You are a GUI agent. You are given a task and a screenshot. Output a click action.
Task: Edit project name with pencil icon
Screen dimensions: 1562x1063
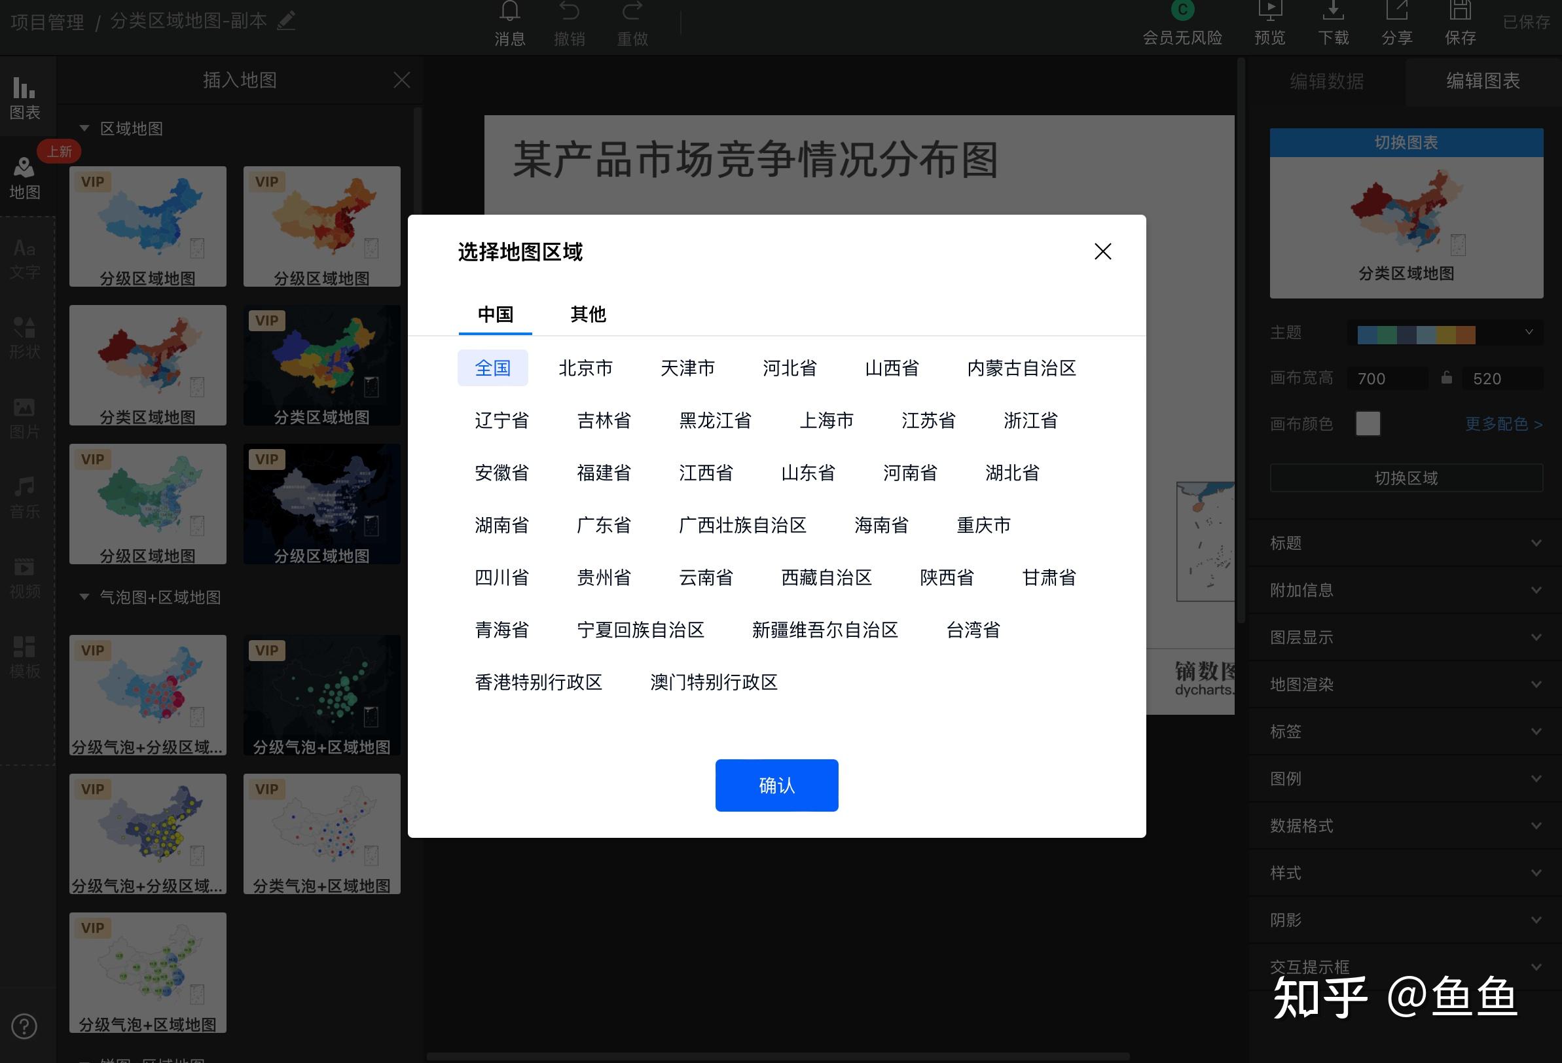tap(286, 21)
